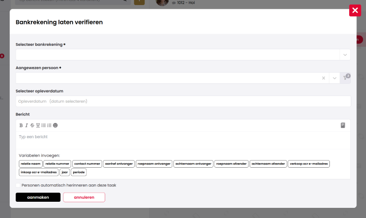The height and width of the screenshot is (218, 366).
Task: Insert a numbered list in message
Action: pyautogui.click(x=49, y=126)
